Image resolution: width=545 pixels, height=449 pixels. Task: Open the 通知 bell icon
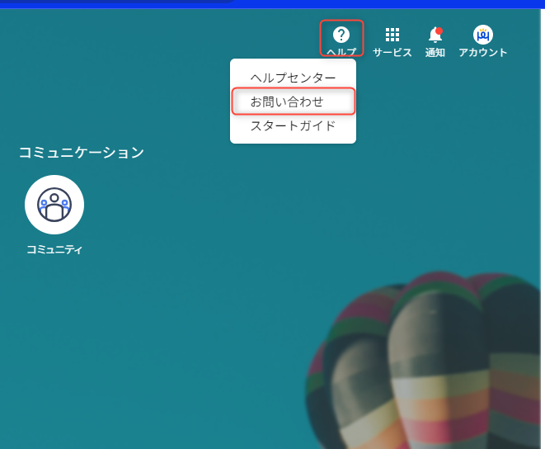click(435, 35)
